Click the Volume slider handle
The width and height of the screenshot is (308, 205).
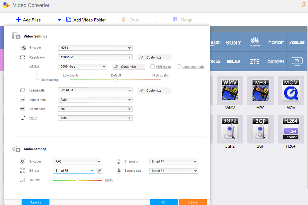click(77, 180)
